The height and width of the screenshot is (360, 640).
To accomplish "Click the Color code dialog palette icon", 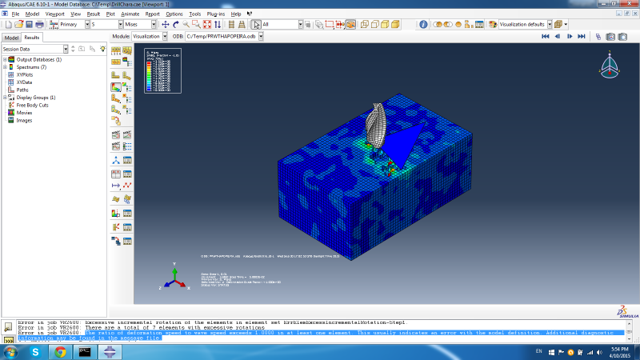I will [x=493, y=25].
